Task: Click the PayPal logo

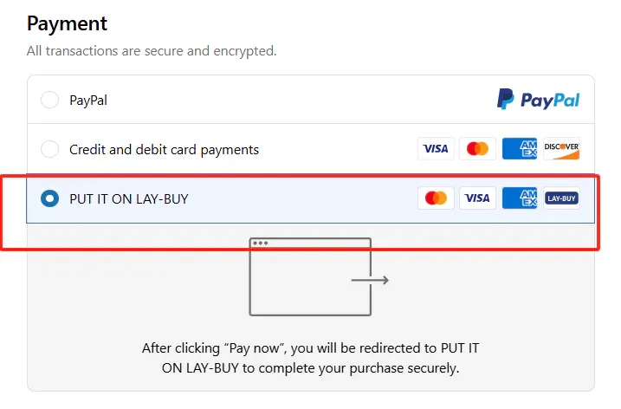Action: (538, 100)
